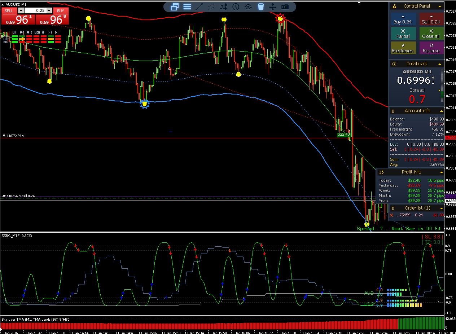Screen dimensions: 456x334
Task: Click the shuffle arrows icon in toolbar
Action: 224,6
